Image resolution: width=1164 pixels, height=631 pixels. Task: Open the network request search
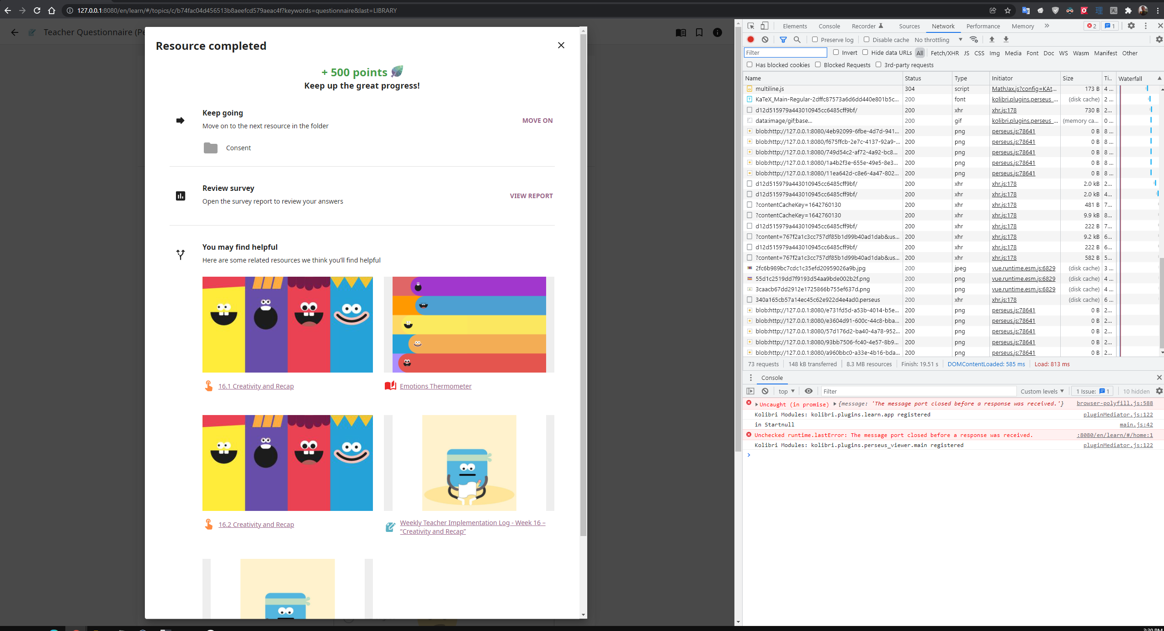coord(797,40)
